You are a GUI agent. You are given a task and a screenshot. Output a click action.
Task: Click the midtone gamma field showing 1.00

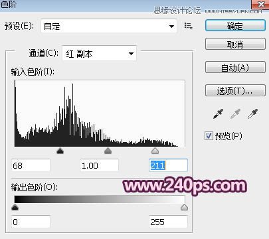(99, 165)
